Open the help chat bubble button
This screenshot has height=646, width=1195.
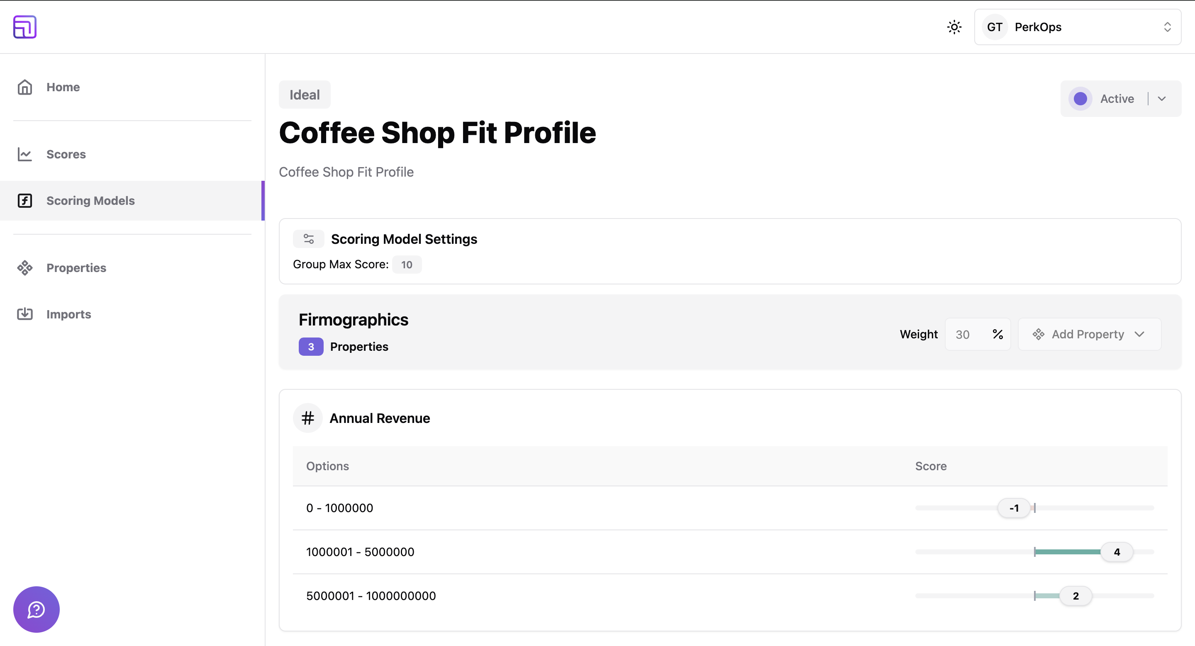(36, 610)
